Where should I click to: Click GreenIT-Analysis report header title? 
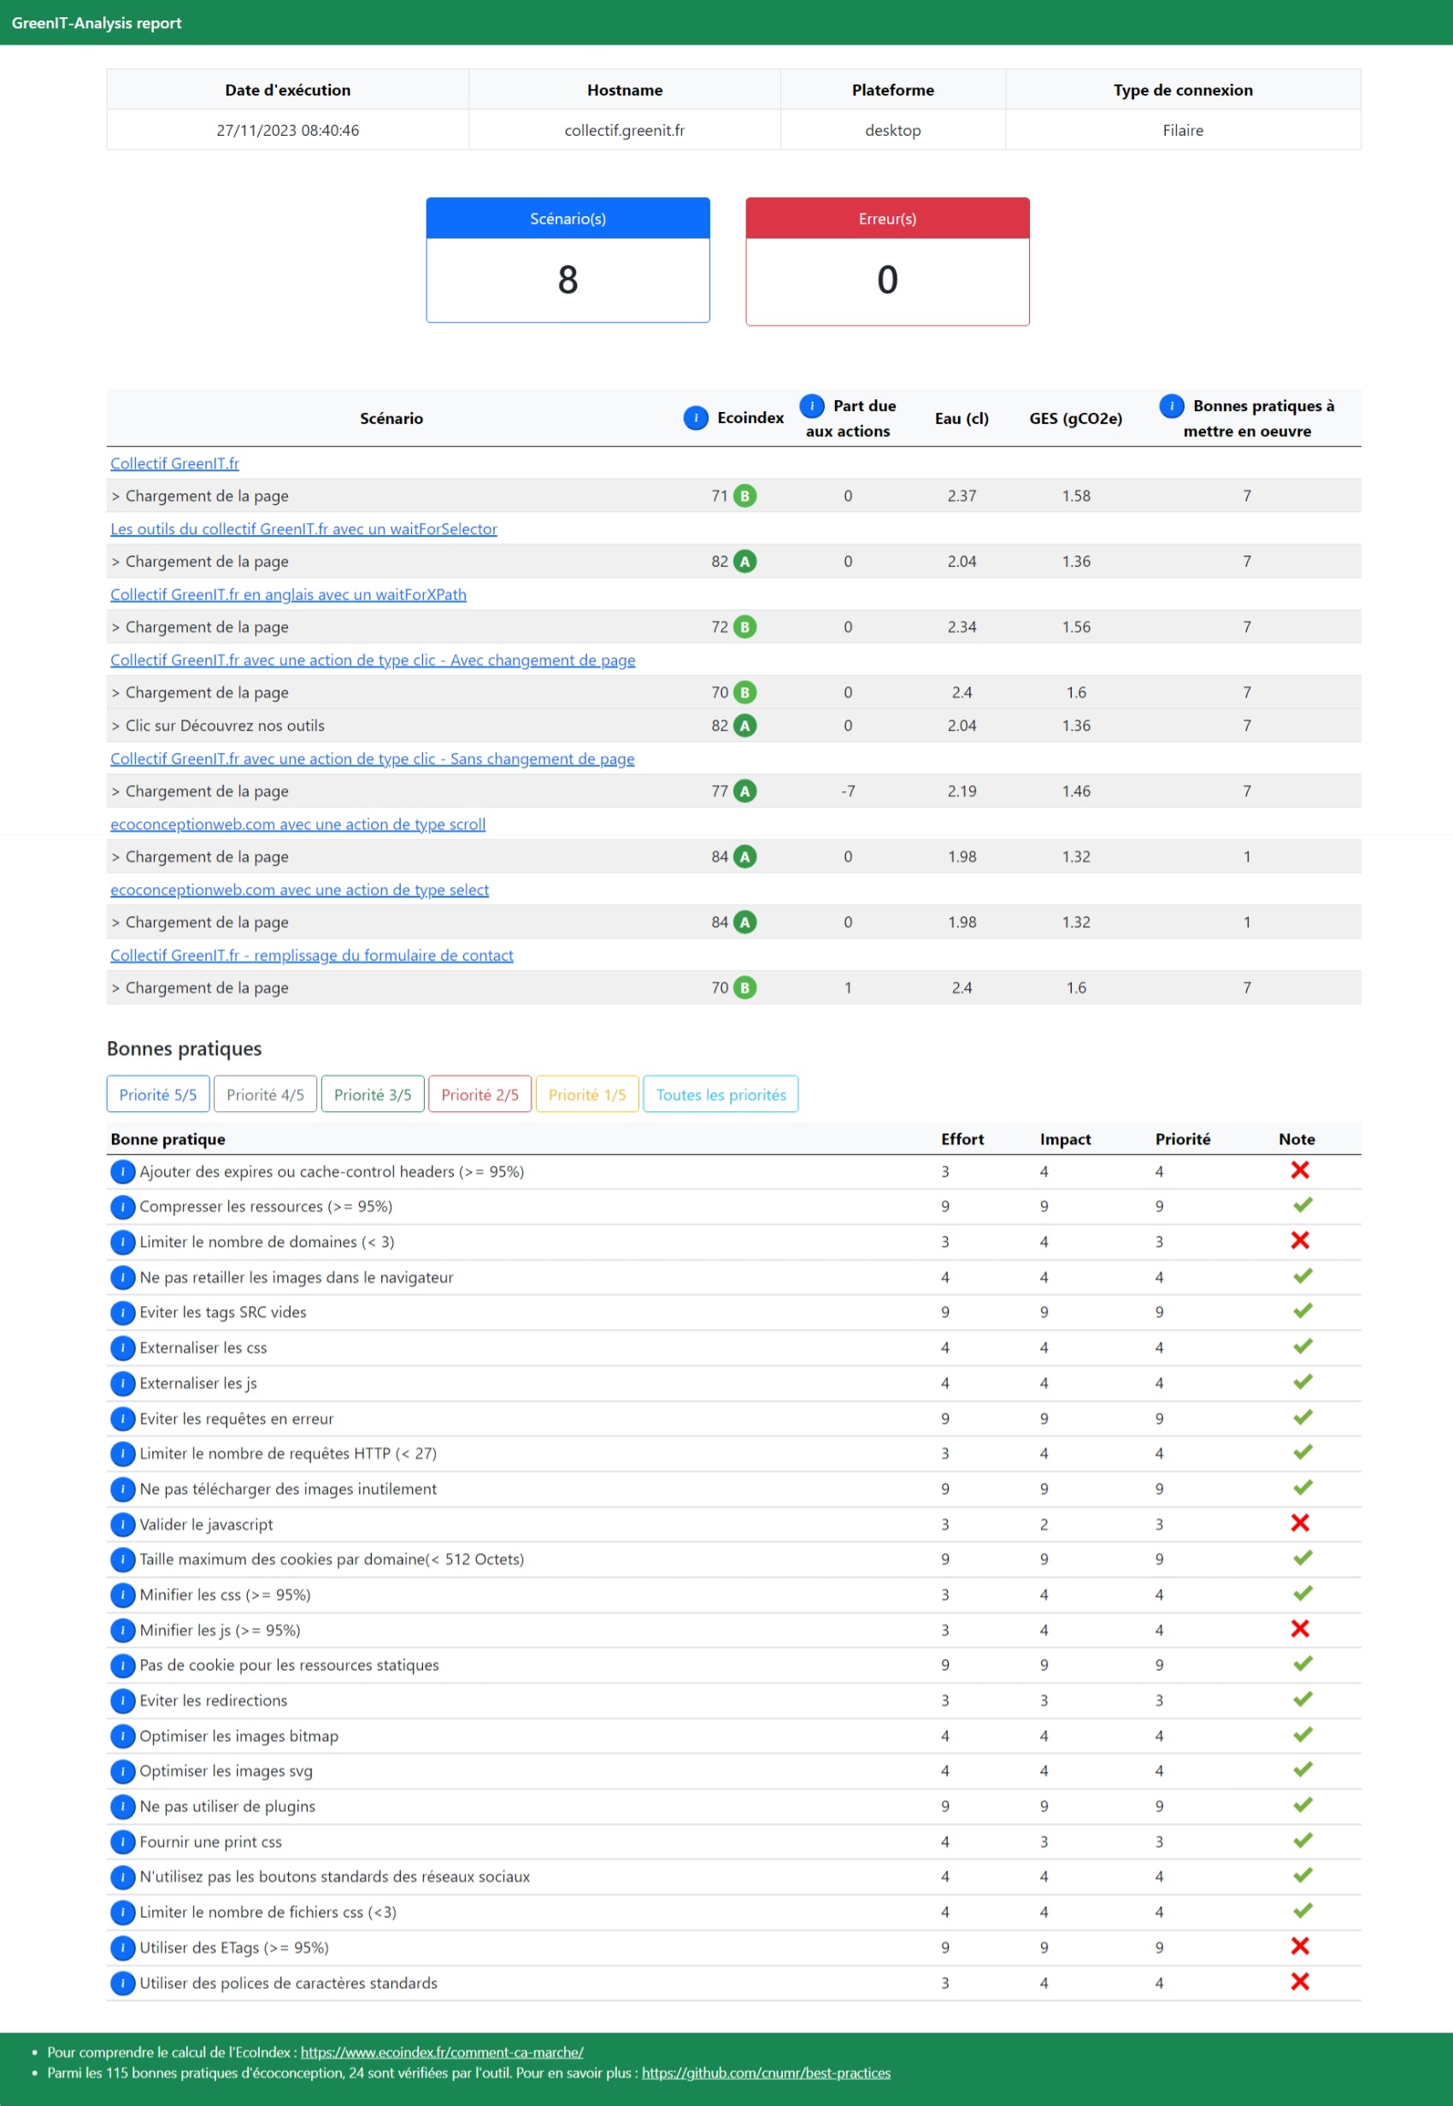pyautogui.click(x=97, y=23)
